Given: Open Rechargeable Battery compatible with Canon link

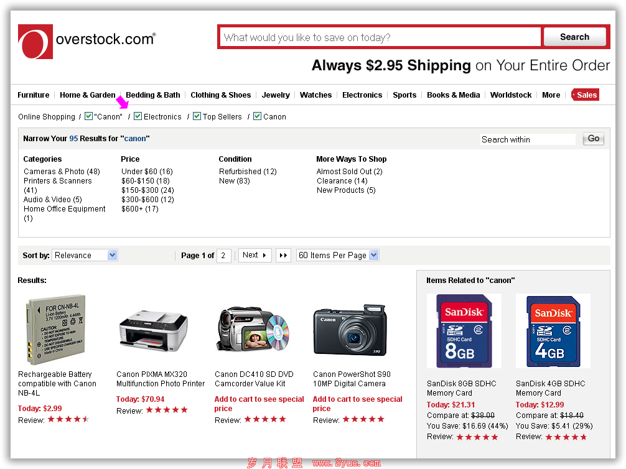Looking at the screenshot, I should [x=57, y=384].
